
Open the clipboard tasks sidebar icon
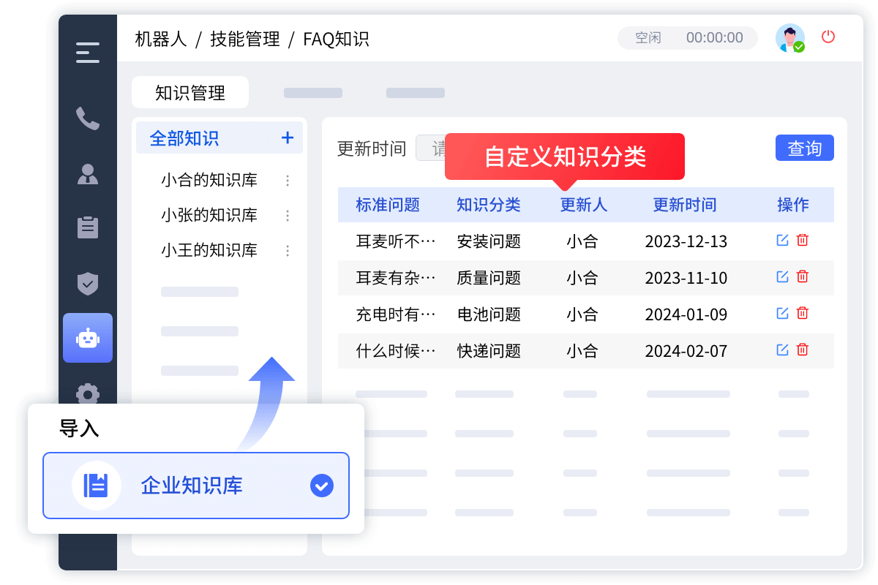pos(88,227)
